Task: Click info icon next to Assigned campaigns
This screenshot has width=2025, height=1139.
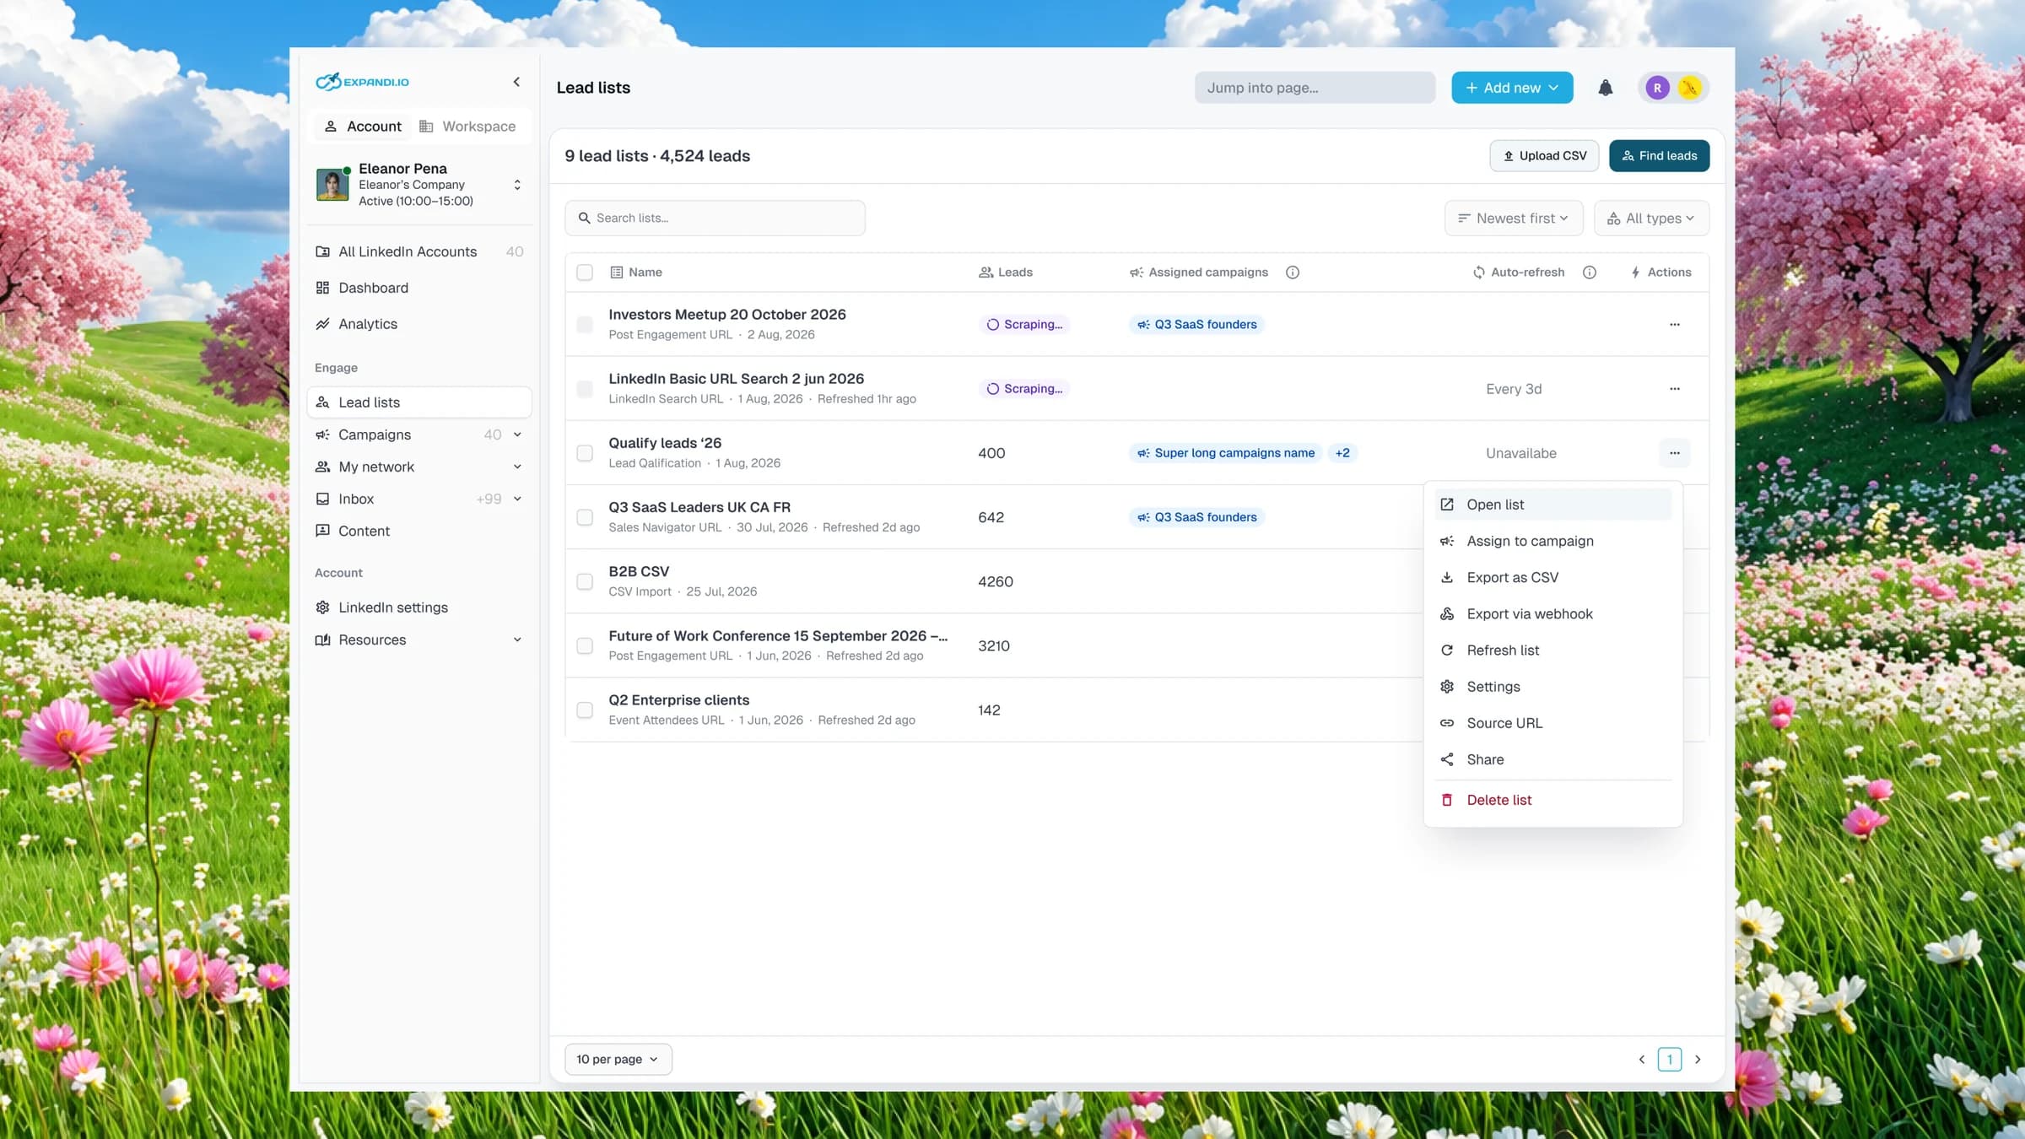Action: point(1292,273)
